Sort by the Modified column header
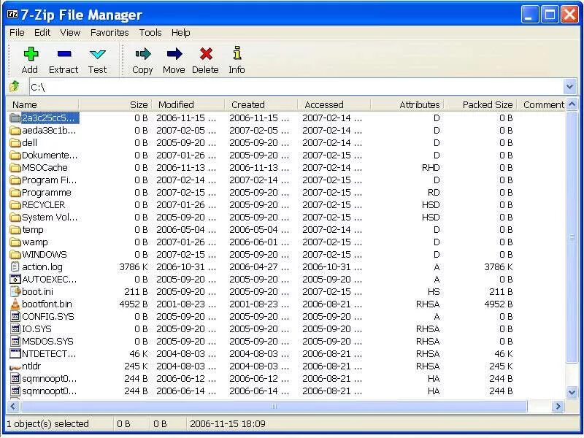This screenshot has width=584, height=438. (188, 104)
